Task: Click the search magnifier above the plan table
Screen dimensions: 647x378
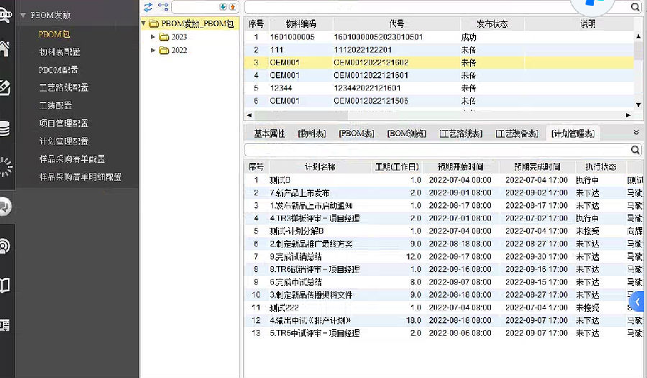Action: point(635,149)
